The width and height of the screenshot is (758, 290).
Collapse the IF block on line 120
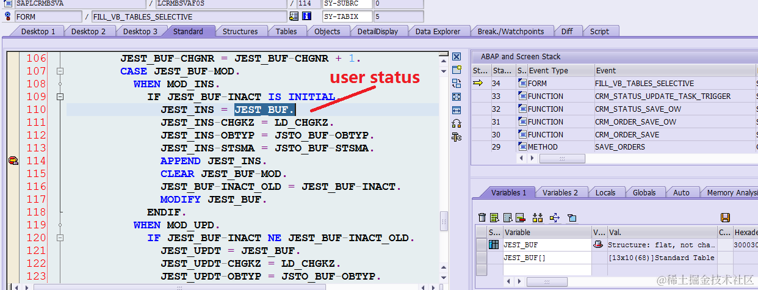pyautogui.click(x=60, y=238)
